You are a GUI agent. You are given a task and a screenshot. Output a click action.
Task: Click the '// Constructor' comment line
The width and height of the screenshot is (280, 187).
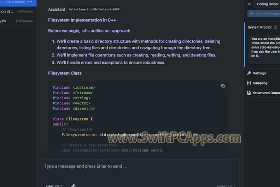(77, 129)
